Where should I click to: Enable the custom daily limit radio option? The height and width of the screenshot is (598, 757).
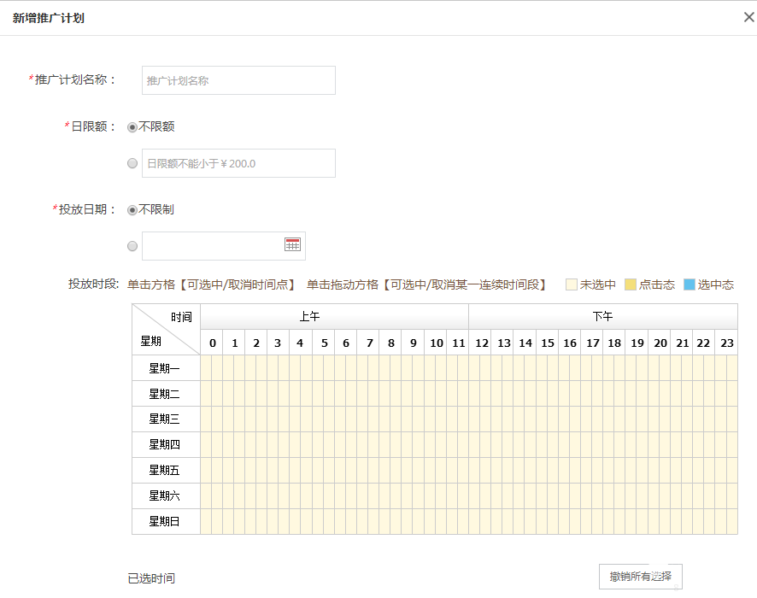(132, 162)
